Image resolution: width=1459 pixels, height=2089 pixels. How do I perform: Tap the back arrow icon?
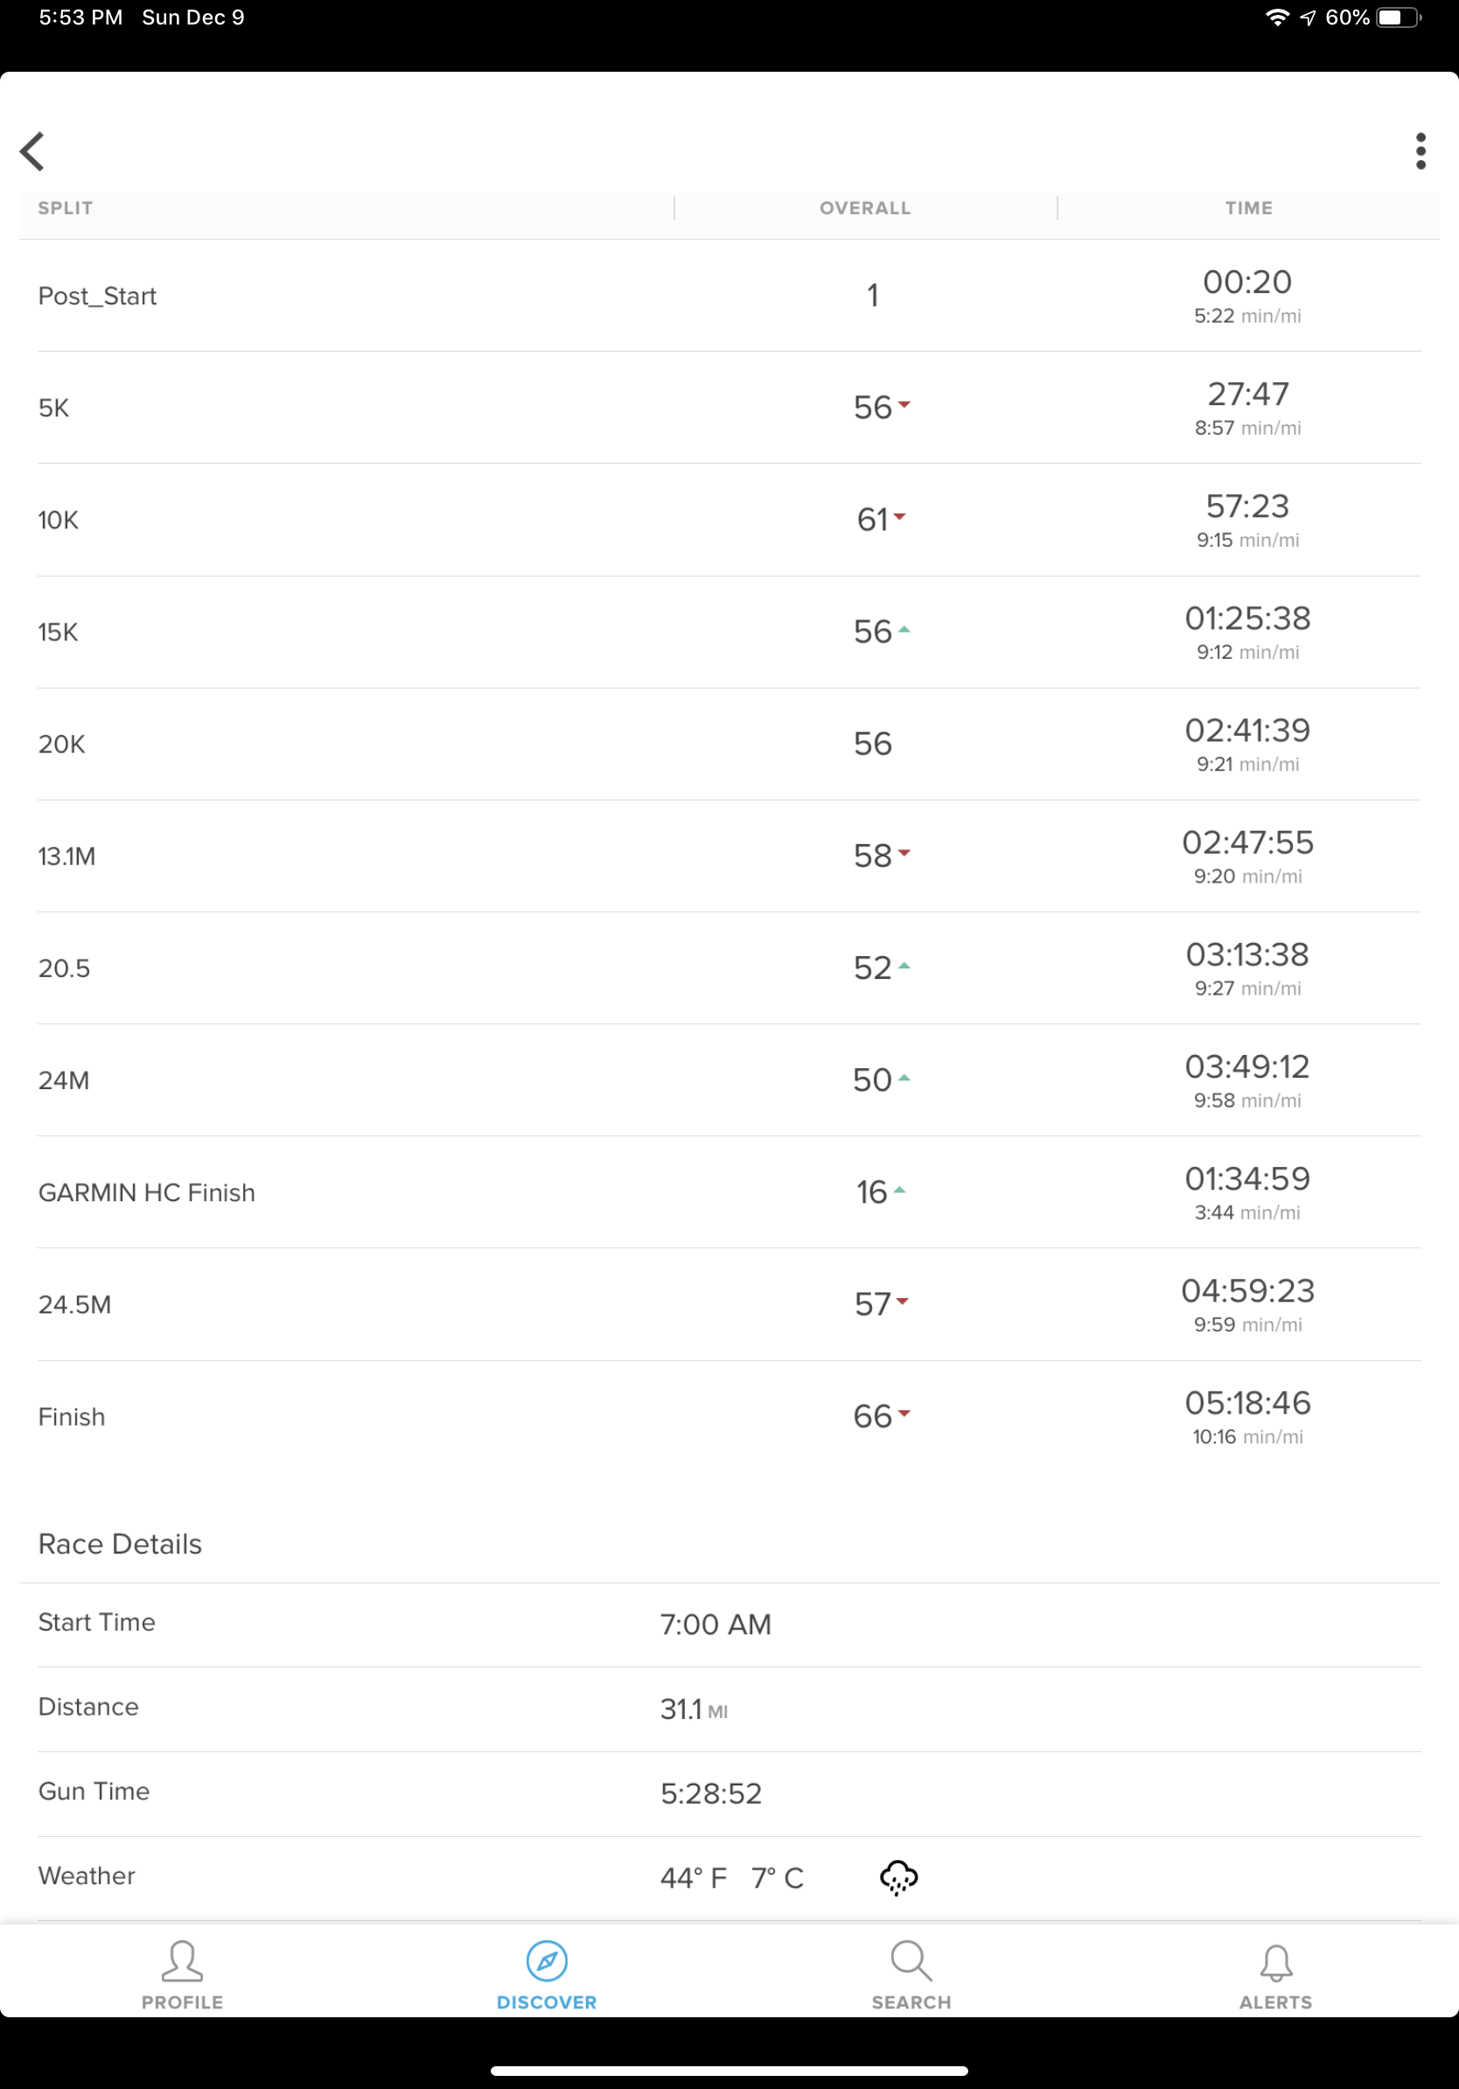pos(32,151)
